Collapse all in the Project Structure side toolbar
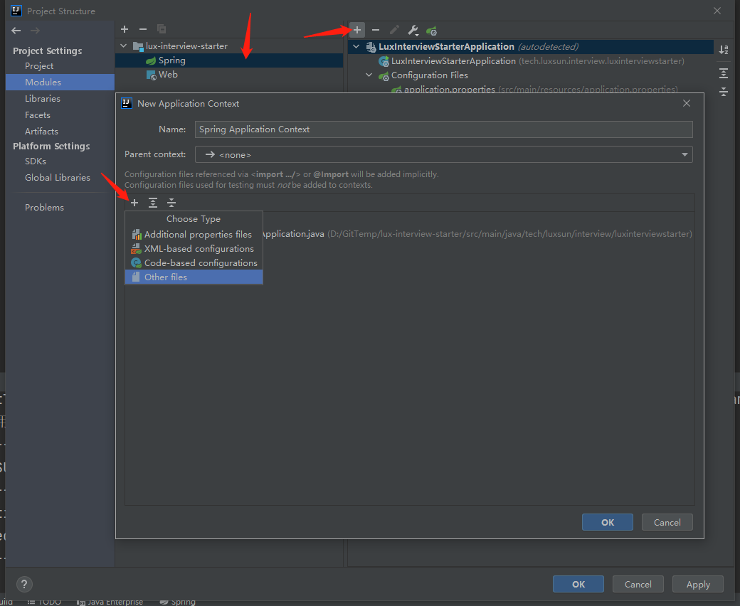Screen dimensions: 740x606 coord(724,92)
